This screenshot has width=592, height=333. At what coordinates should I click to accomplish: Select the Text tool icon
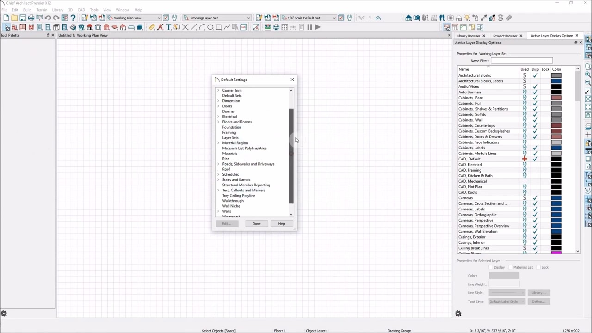point(168,27)
